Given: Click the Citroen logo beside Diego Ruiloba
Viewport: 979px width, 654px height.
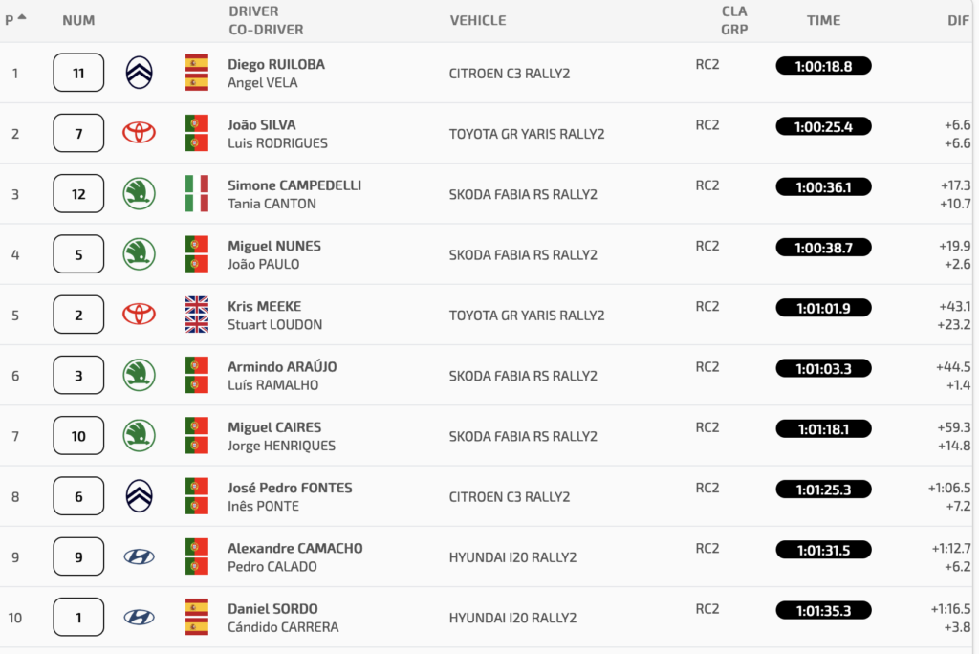Looking at the screenshot, I should [x=139, y=73].
